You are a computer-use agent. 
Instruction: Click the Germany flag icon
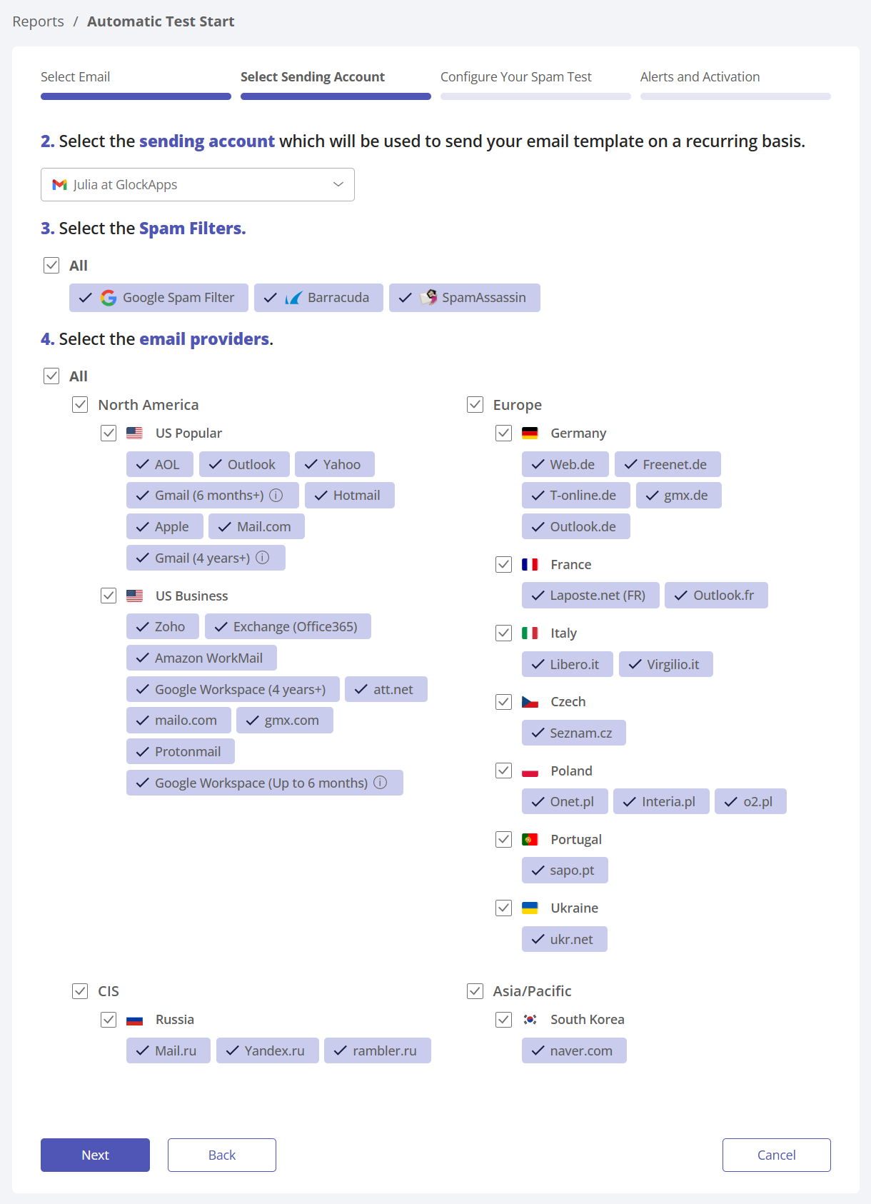(x=530, y=433)
